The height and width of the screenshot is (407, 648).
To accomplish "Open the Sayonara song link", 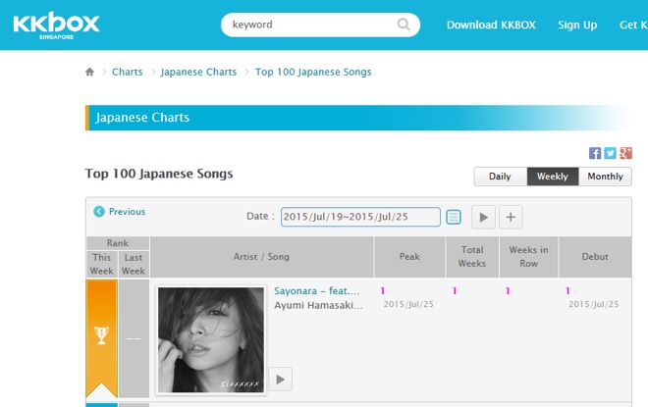I will tap(316, 291).
